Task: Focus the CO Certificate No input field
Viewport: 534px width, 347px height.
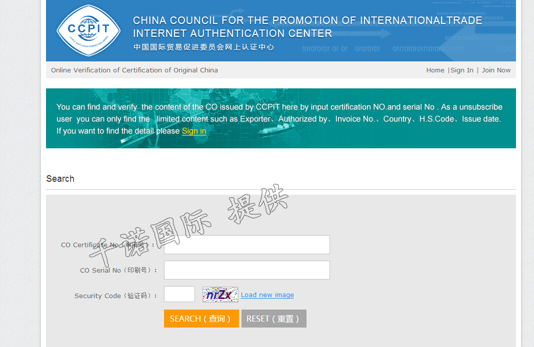Action: 246,245
